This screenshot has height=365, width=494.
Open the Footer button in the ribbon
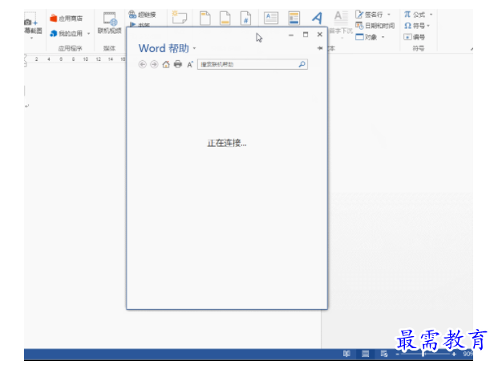(x=225, y=18)
